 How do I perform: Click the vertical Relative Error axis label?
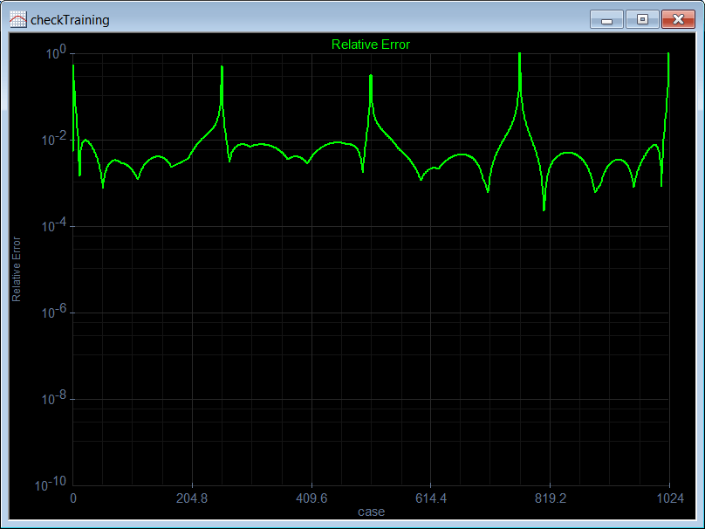click(x=17, y=269)
